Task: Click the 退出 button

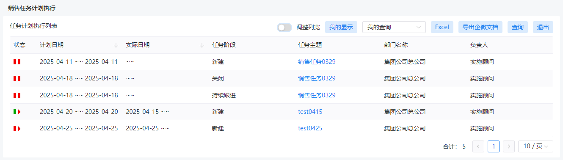Action: (x=543, y=27)
